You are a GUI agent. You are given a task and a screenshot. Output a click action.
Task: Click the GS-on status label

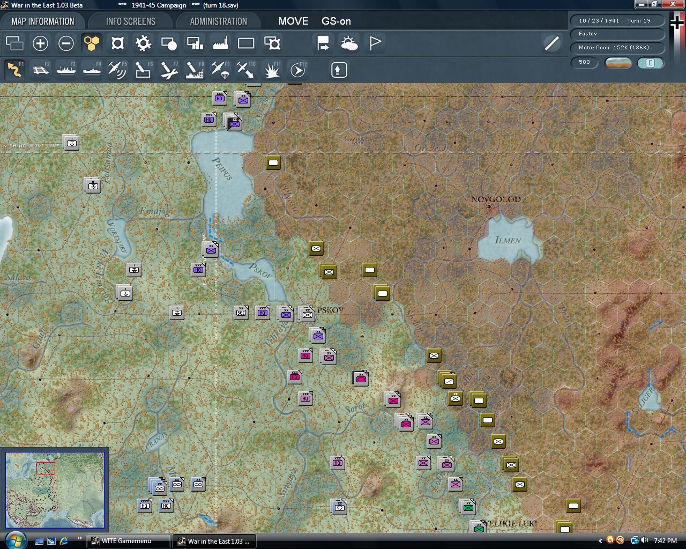click(x=336, y=21)
